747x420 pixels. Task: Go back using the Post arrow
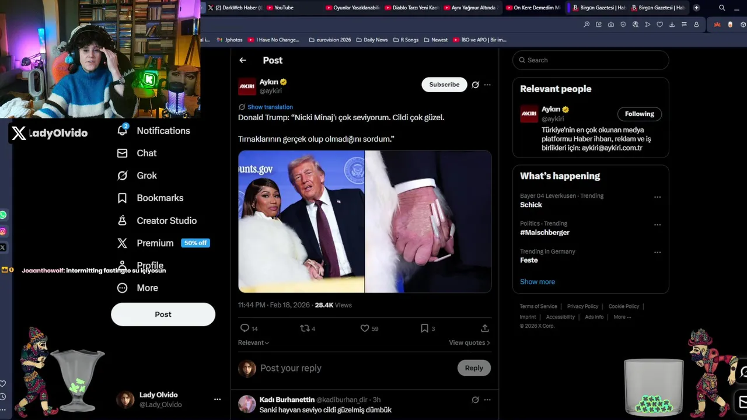point(243,60)
